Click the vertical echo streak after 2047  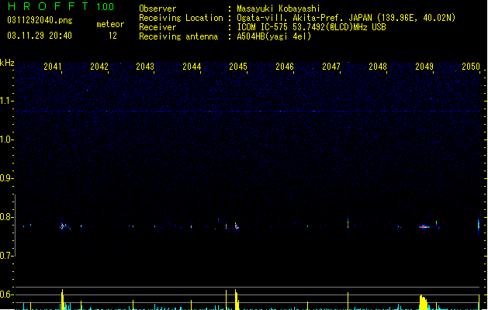348,222
